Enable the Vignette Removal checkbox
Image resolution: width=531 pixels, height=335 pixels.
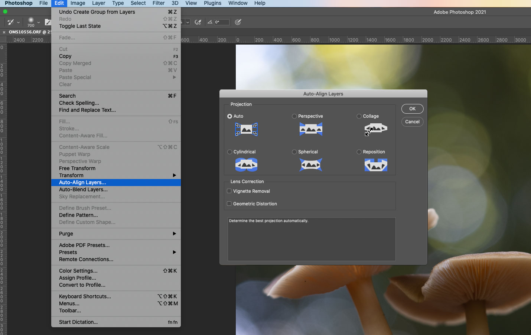pyautogui.click(x=229, y=191)
